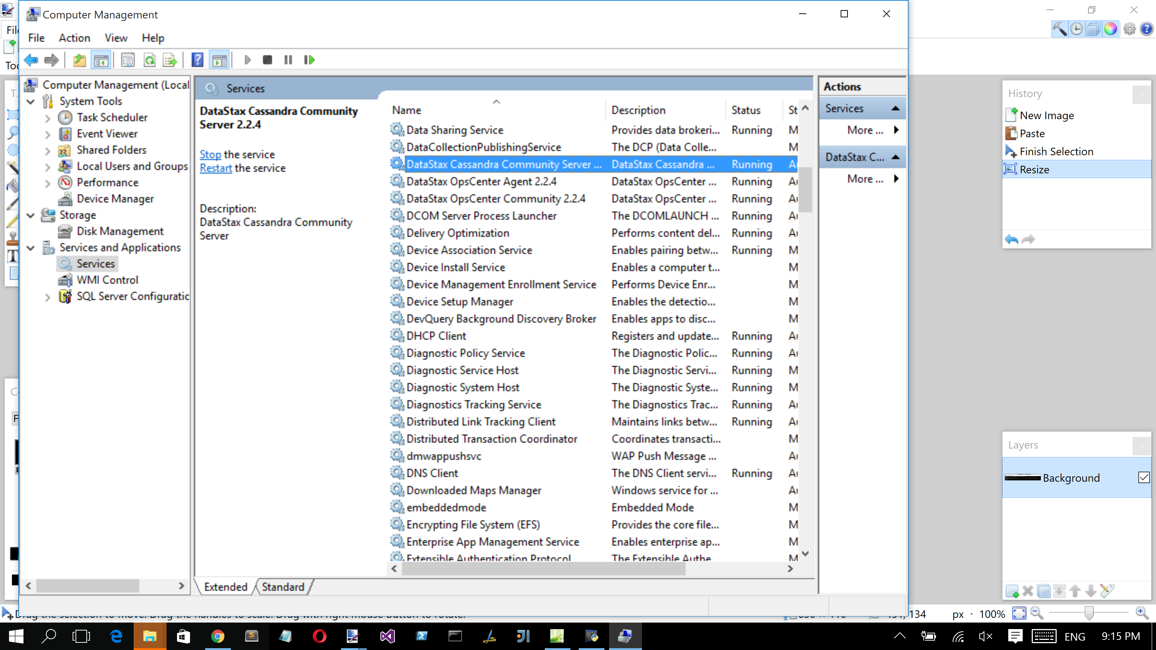
Task: Open More Actions submenu under DataStax C...
Action: 872,179
